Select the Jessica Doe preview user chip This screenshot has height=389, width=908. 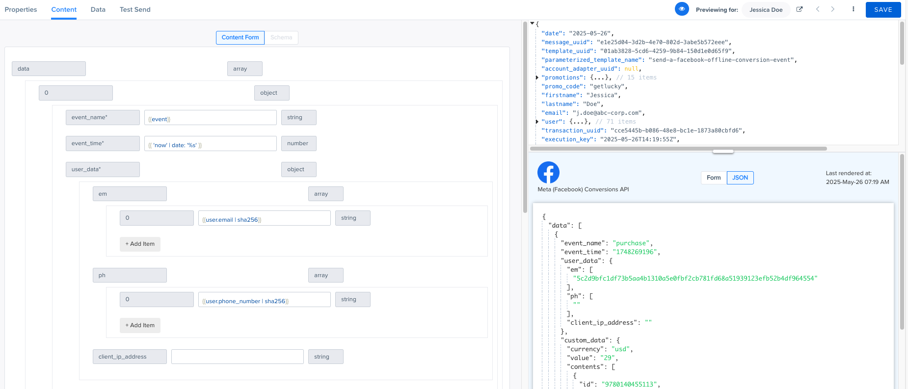coord(766,9)
